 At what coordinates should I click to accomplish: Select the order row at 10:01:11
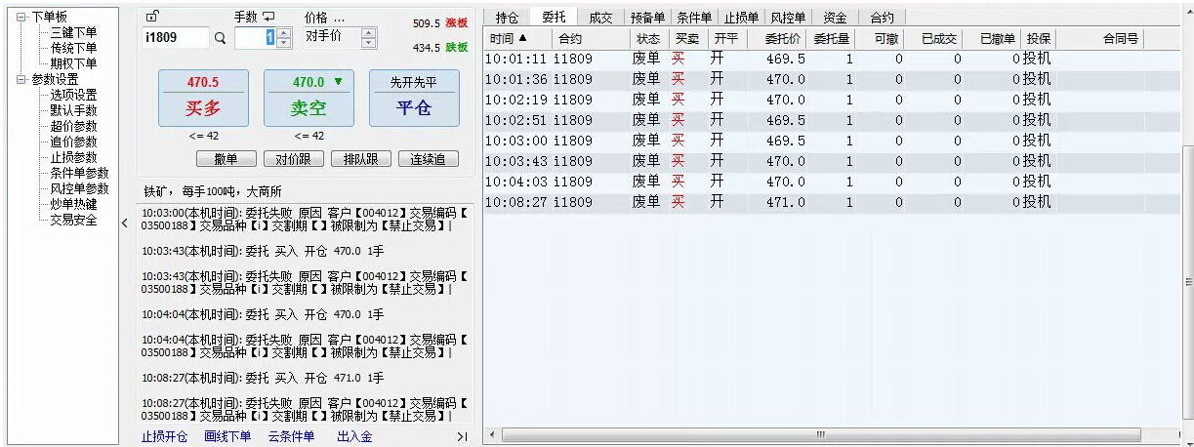[832, 59]
